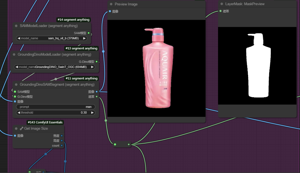Increase threshold value with right arrow
The image size is (300, 173).
click(92, 113)
